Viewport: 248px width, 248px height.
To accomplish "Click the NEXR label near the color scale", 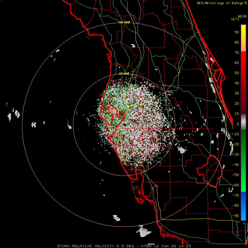I will tap(242, 17).
